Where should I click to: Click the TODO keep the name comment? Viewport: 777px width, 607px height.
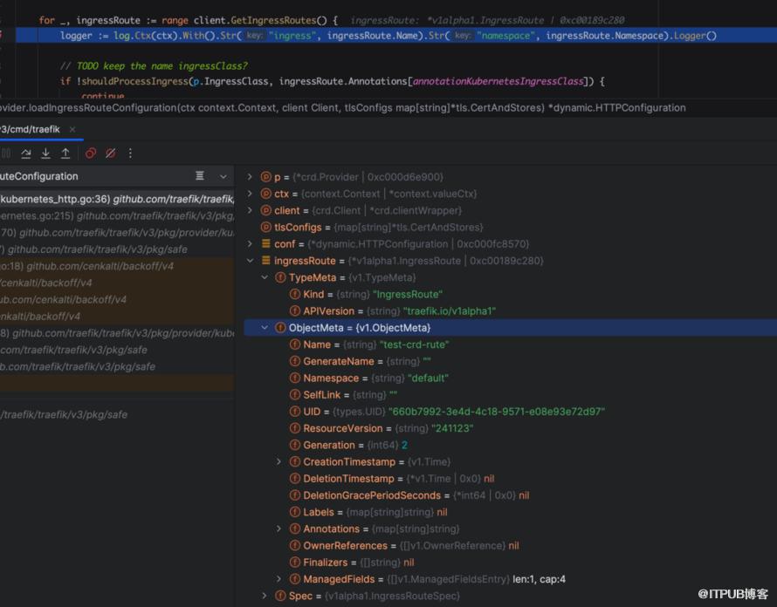[x=154, y=66]
